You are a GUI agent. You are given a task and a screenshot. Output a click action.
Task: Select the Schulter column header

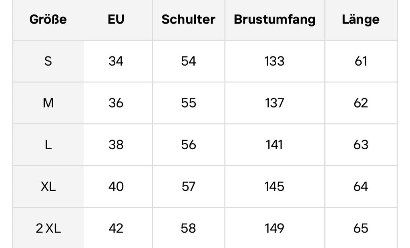click(x=188, y=20)
